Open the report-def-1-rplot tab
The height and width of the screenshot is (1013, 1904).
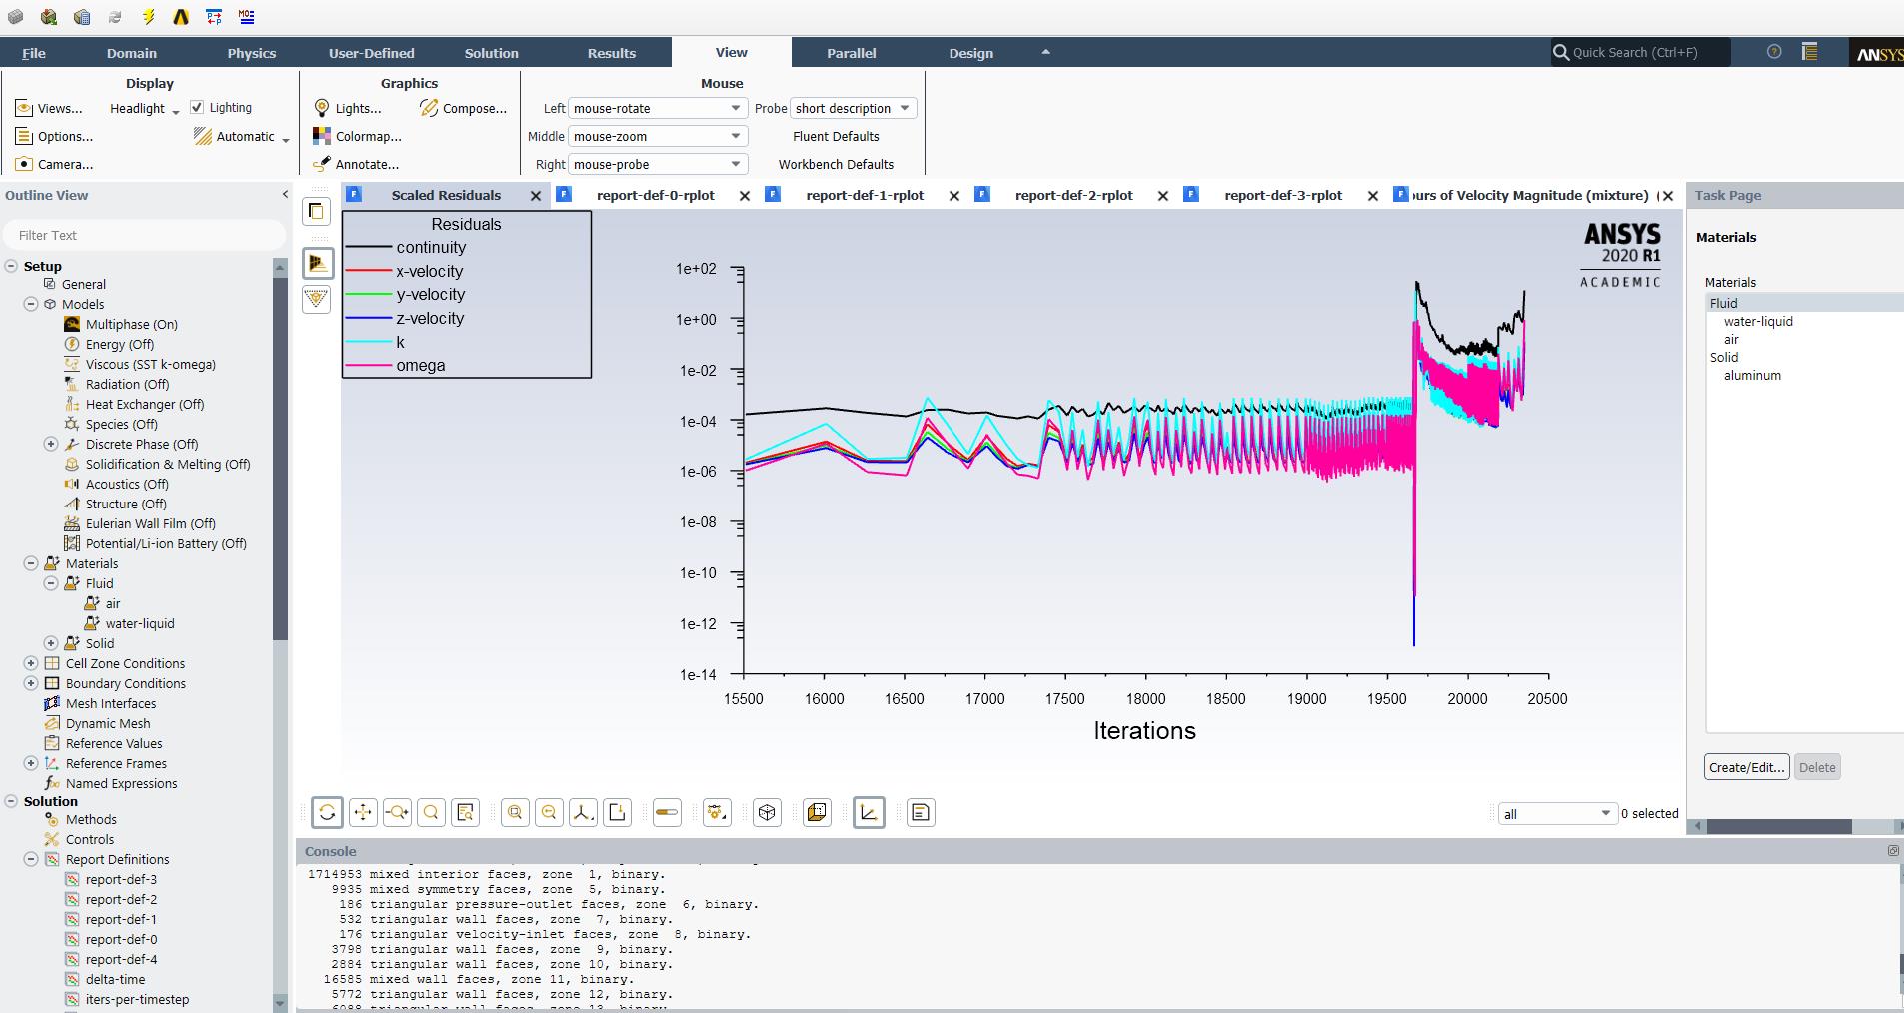pos(865,195)
